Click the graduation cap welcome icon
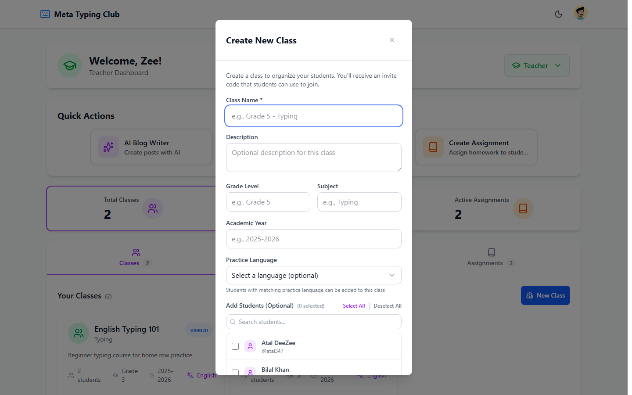Image resolution: width=632 pixels, height=395 pixels. point(70,65)
